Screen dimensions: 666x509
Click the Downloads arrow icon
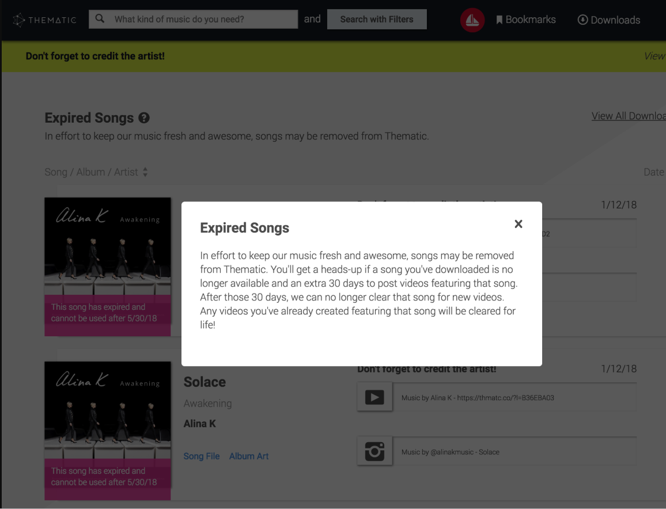(x=583, y=20)
